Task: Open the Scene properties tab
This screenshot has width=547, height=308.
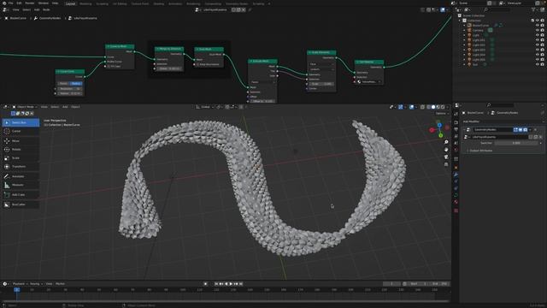Action: pyautogui.click(x=456, y=143)
